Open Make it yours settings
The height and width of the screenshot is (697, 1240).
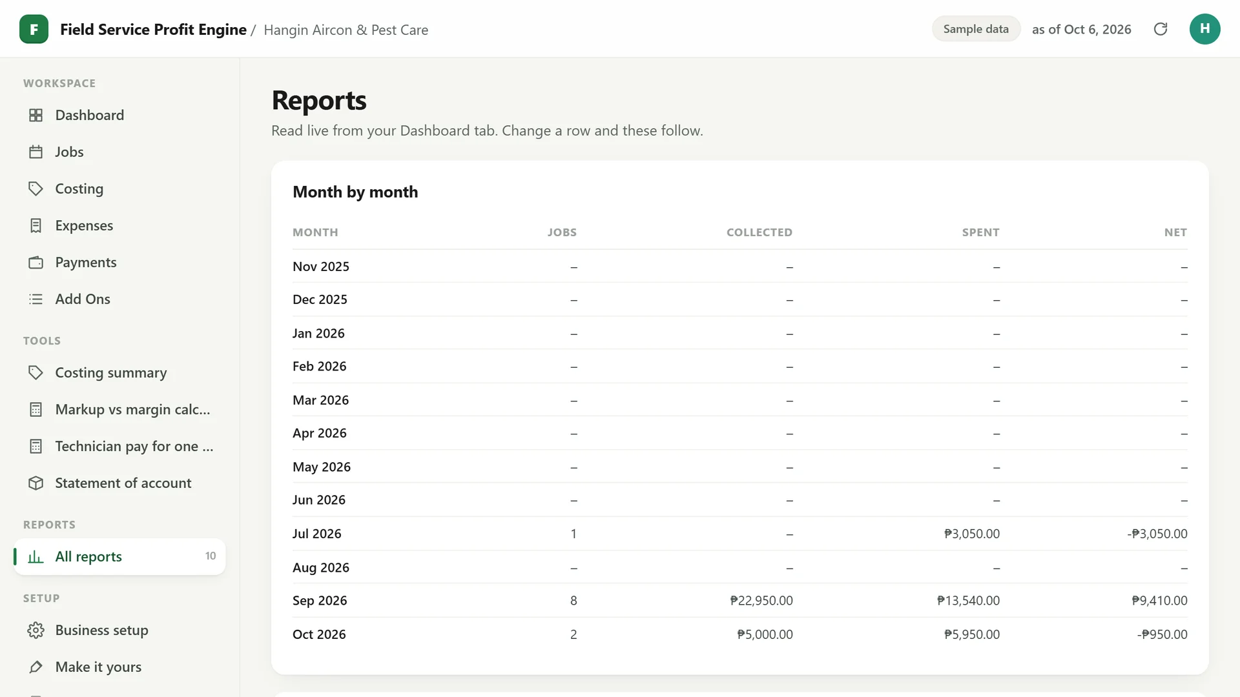119,667
